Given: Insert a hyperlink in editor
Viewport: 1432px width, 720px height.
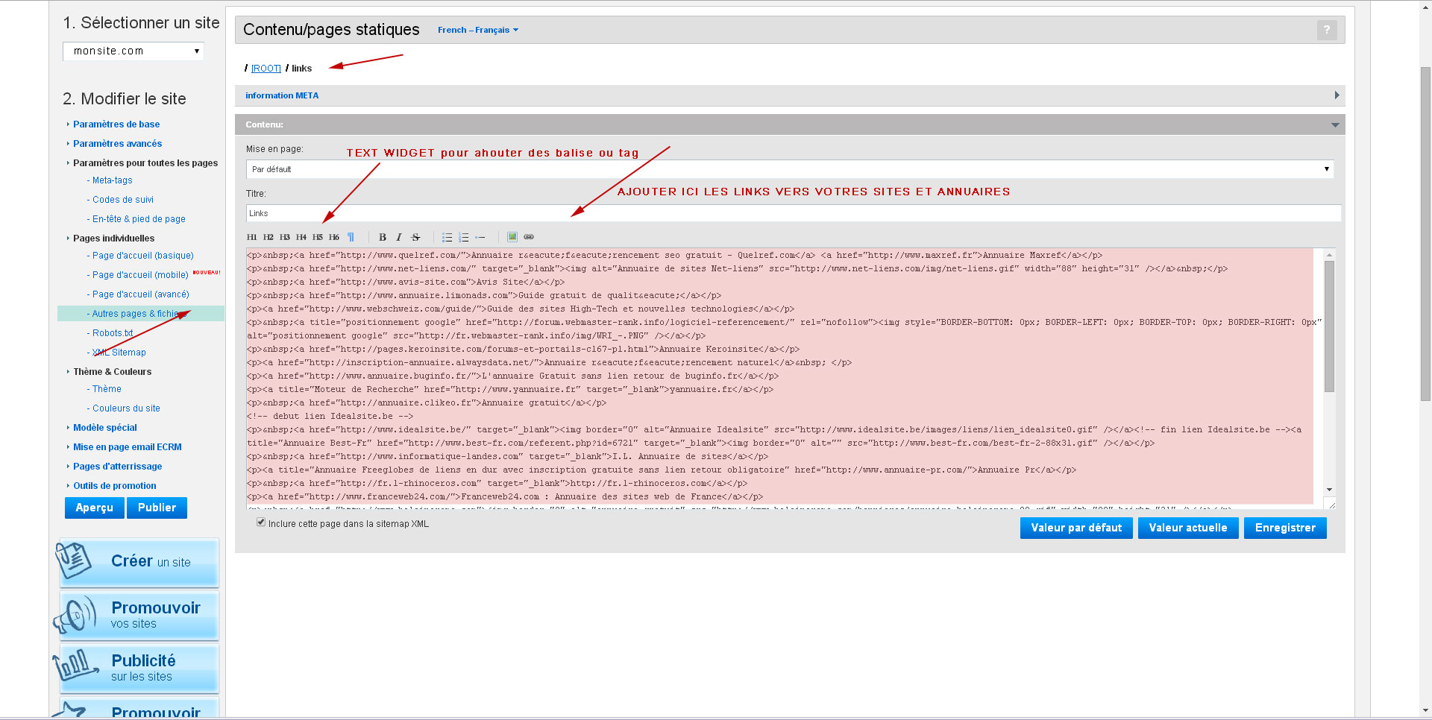Looking at the screenshot, I should [529, 237].
